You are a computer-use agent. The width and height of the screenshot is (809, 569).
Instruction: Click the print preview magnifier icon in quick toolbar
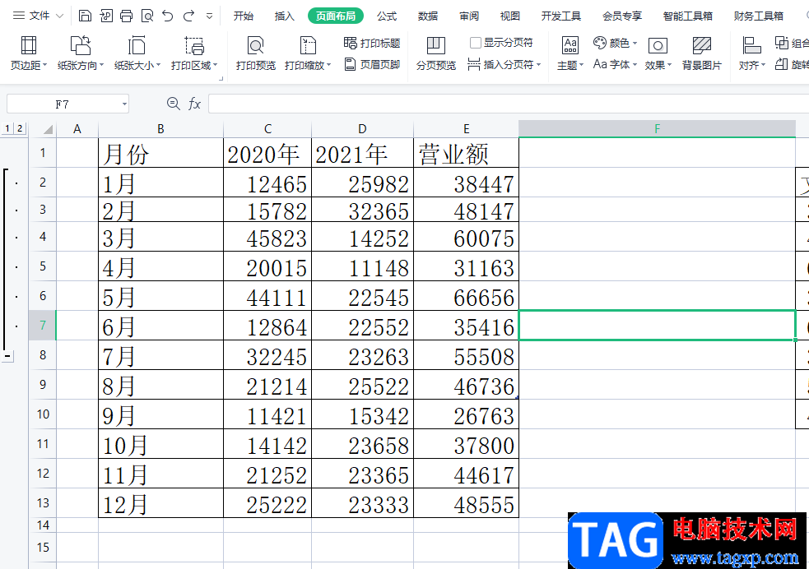click(x=147, y=16)
